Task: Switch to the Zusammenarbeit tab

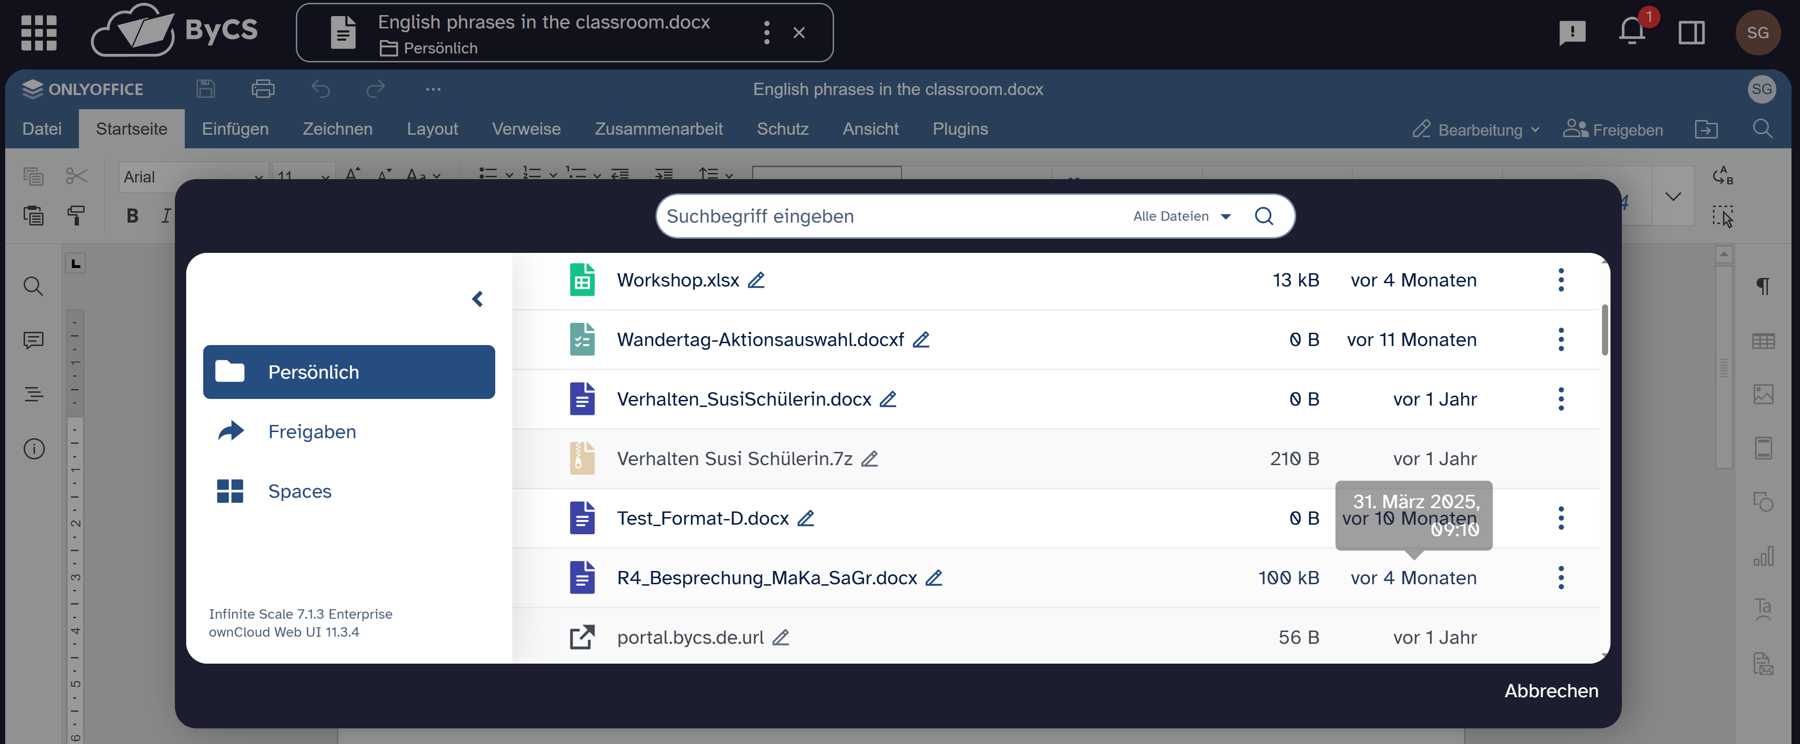Action: [658, 130]
